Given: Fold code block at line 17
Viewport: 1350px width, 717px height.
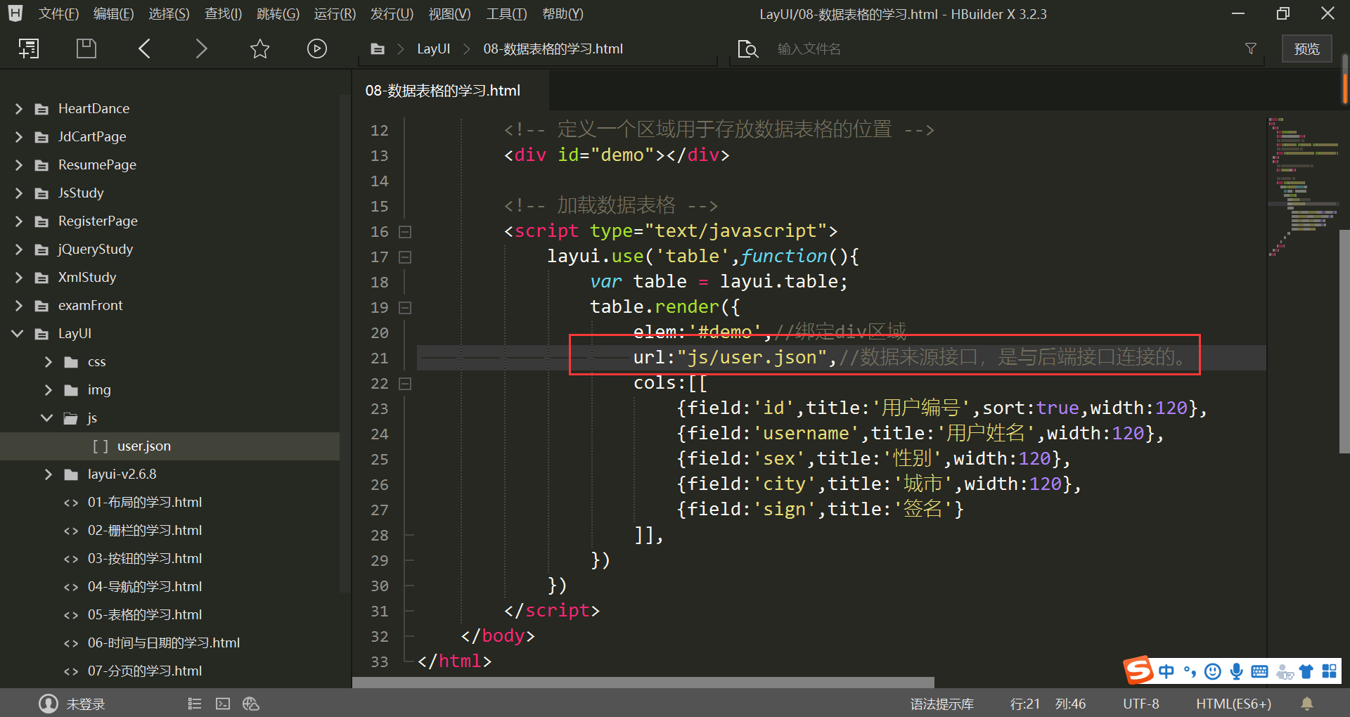Looking at the screenshot, I should [x=405, y=257].
